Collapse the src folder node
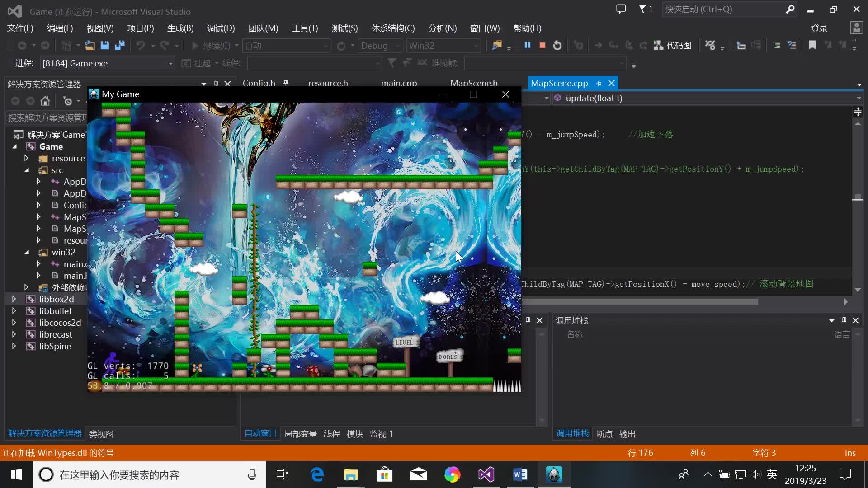The width and height of the screenshot is (868, 488). click(x=26, y=170)
